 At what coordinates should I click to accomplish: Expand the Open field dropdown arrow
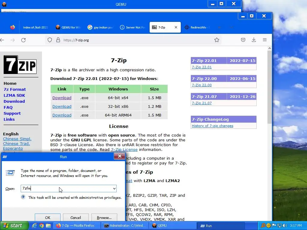click(x=114, y=189)
